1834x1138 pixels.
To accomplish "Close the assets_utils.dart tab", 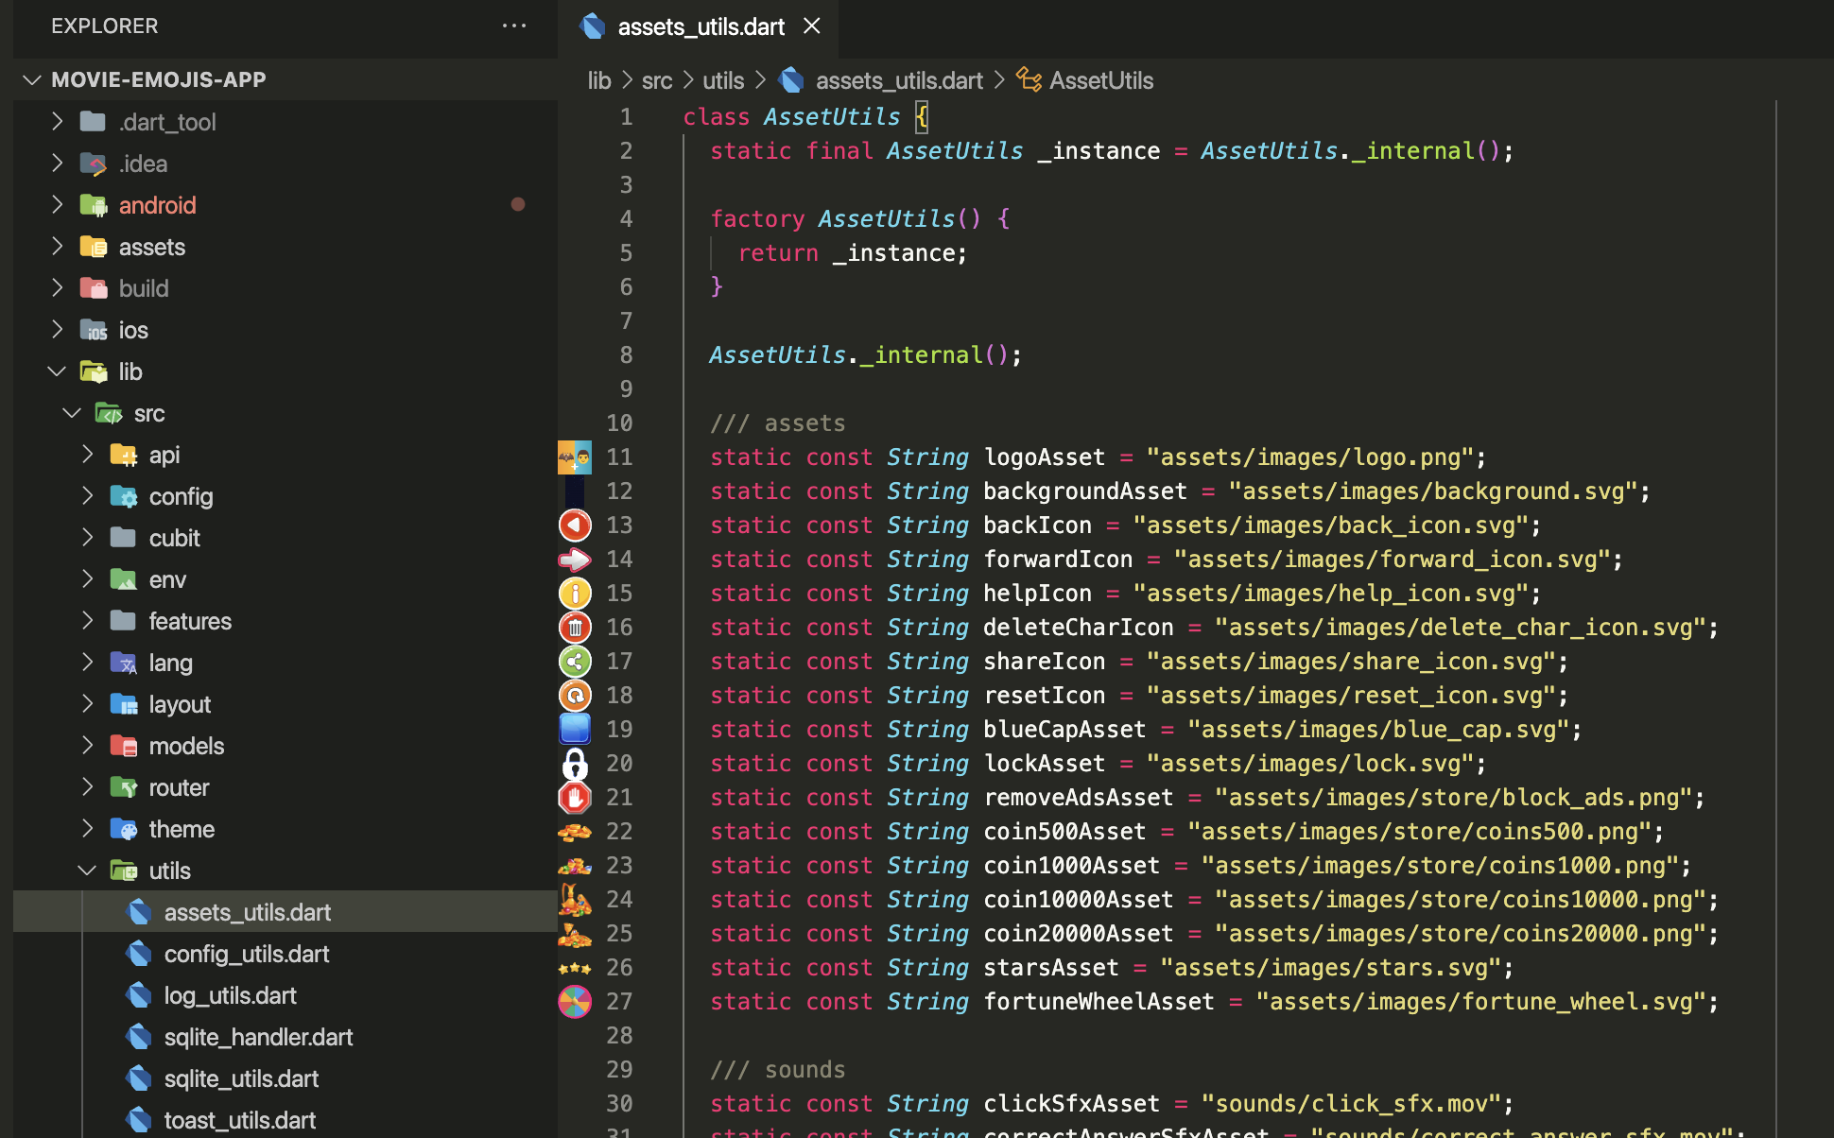I will point(811,26).
